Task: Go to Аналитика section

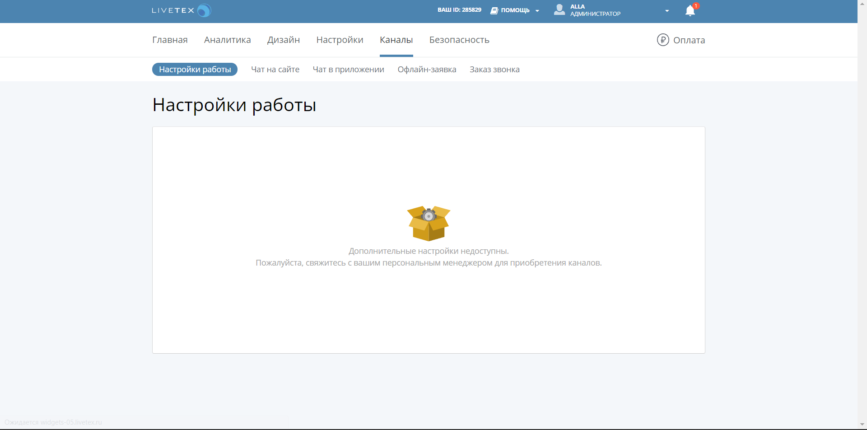Action: 228,40
